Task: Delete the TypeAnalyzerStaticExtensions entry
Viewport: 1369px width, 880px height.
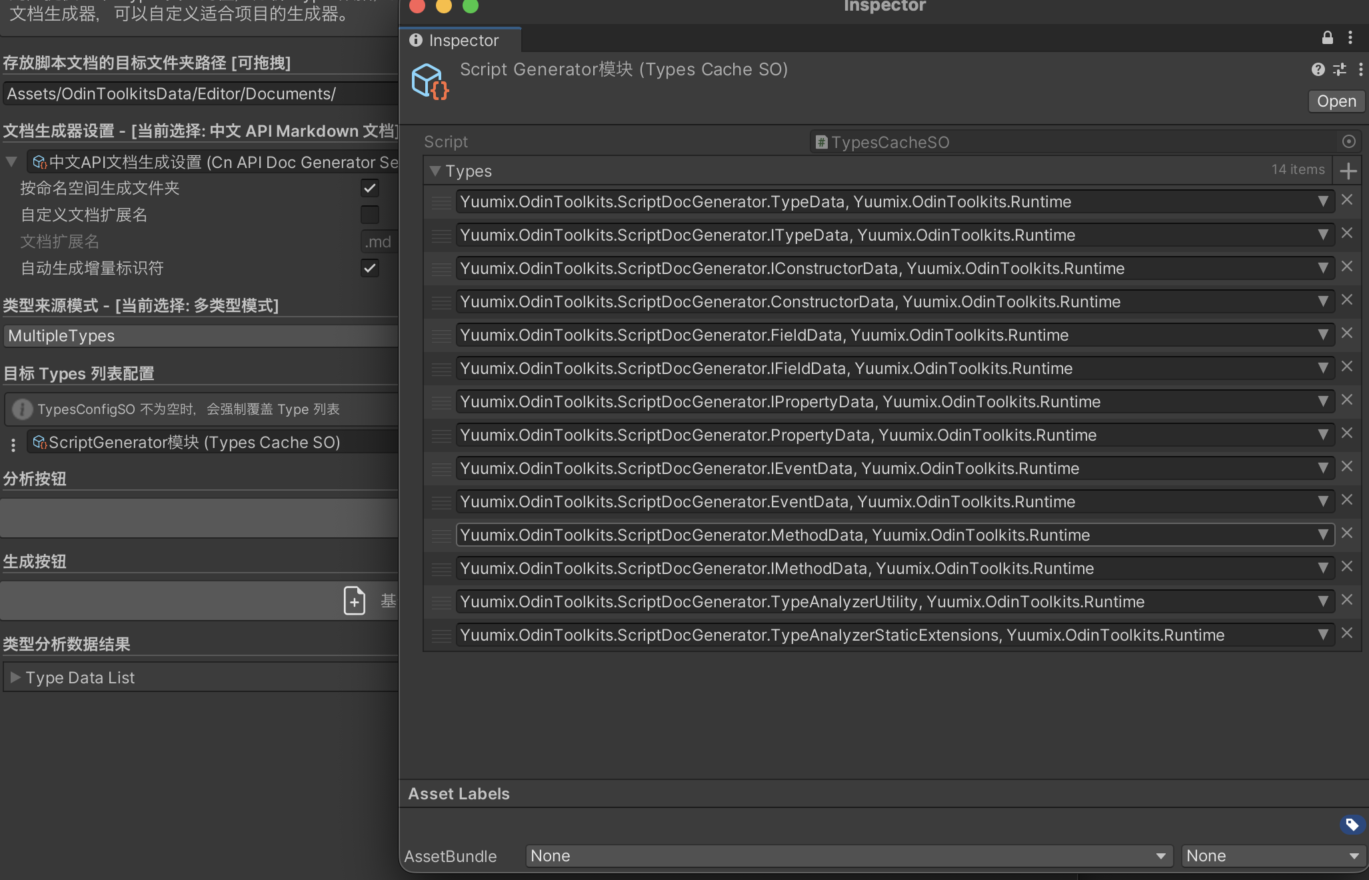Action: point(1346,633)
